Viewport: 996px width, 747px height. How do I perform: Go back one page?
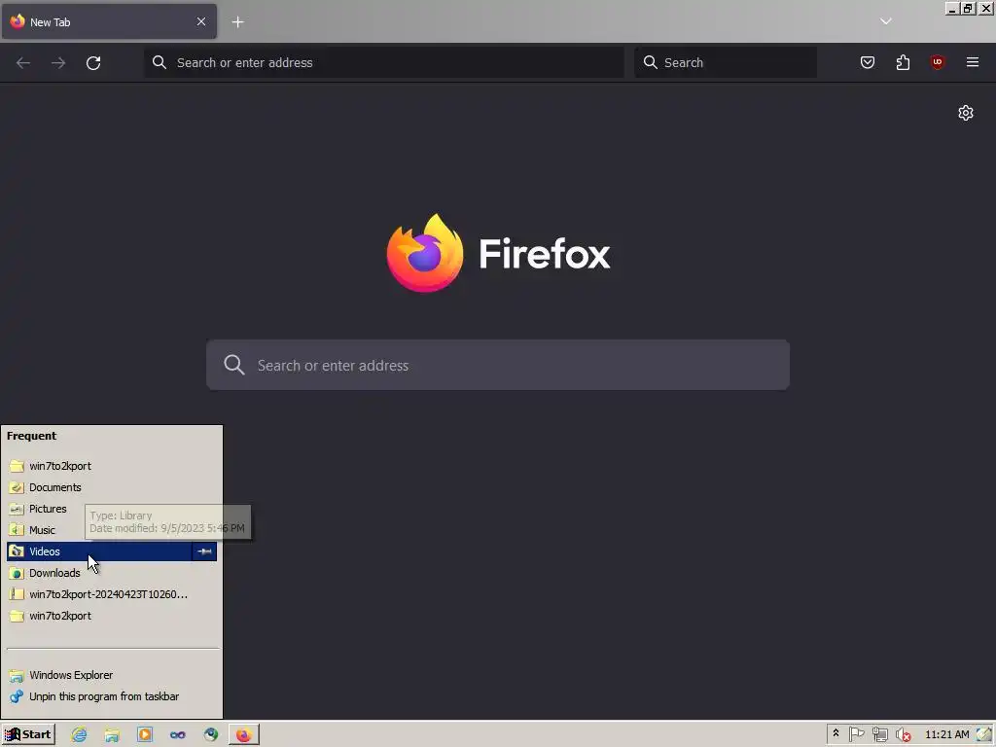23,62
